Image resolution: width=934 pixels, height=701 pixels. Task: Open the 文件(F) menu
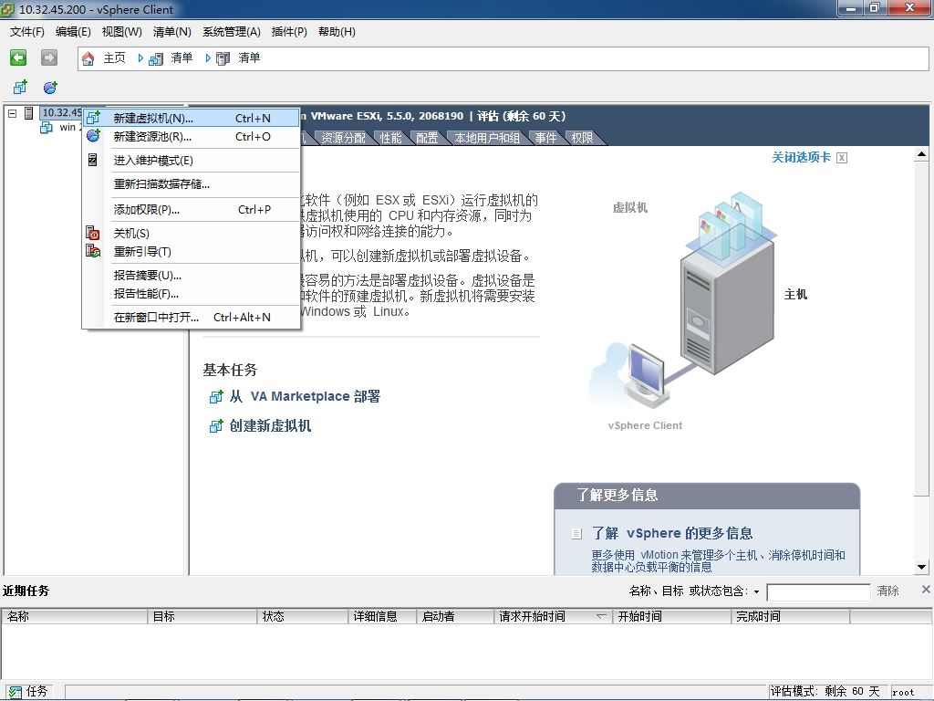tap(26, 32)
